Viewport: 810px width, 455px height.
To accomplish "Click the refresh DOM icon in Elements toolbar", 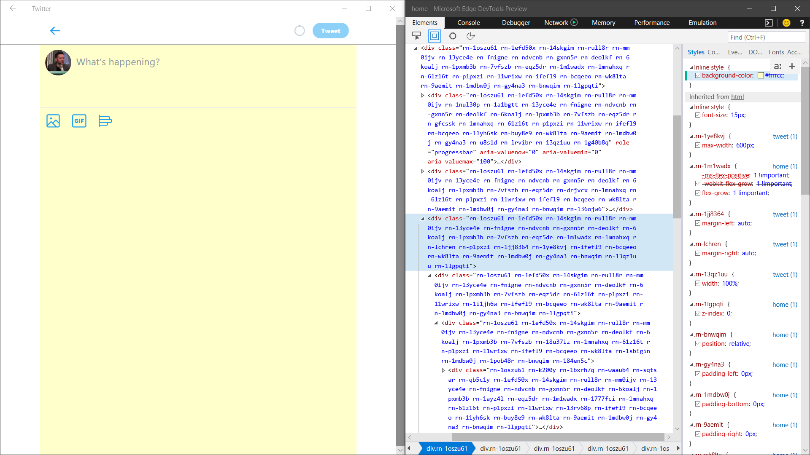I will (x=470, y=36).
